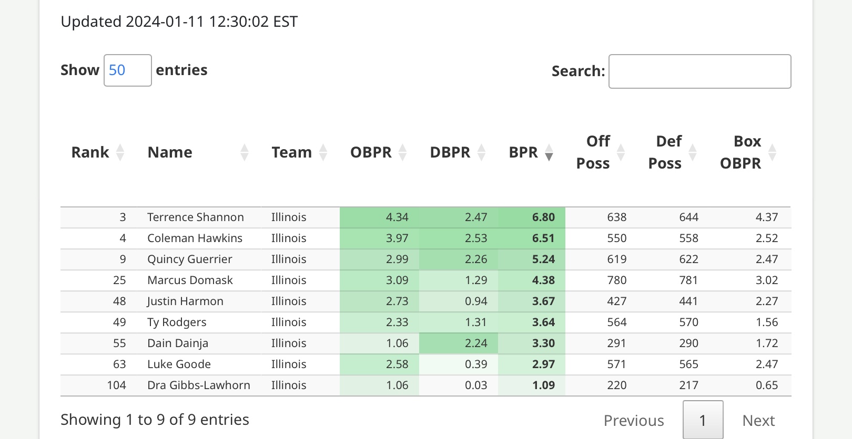
Task: Click the Box OBPR sort arrows
Action: coord(773,152)
